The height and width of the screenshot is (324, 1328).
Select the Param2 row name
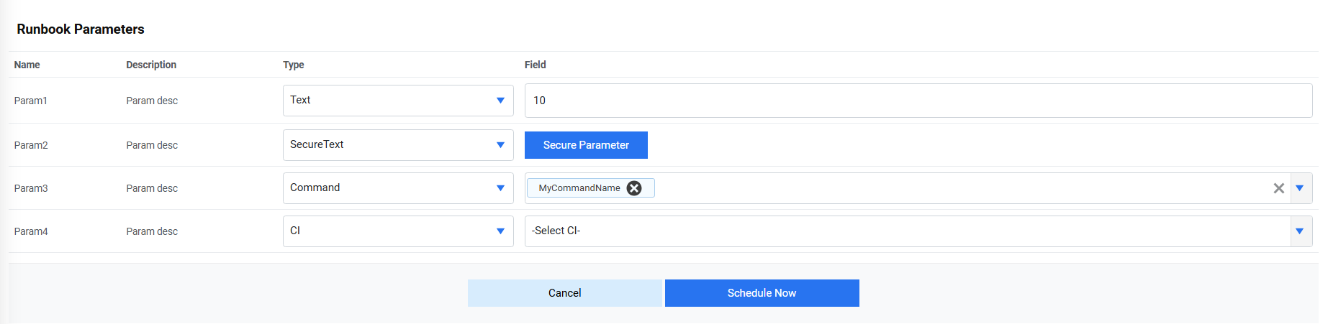[x=31, y=145]
